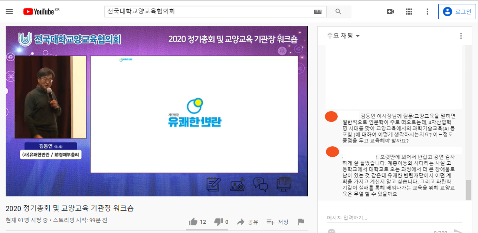Send chat message with arrow icon
The image size is (478, 233).
(458, 232)
